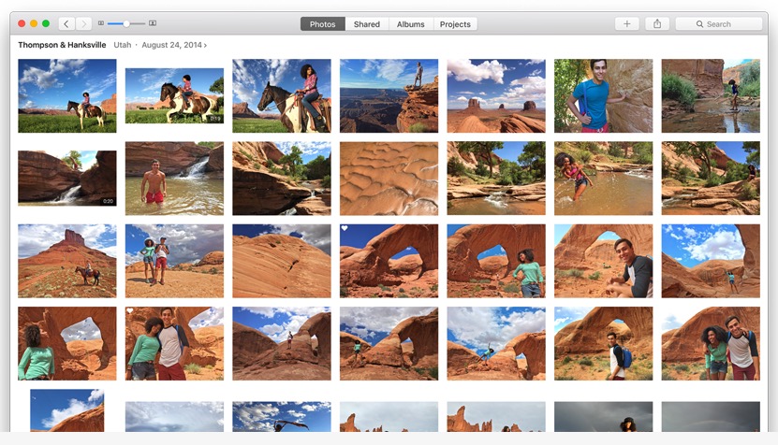Click the large thumbnails zoom-in icon
The width and height of the screenshot is (778, 445).
click(x=153, y=23)
